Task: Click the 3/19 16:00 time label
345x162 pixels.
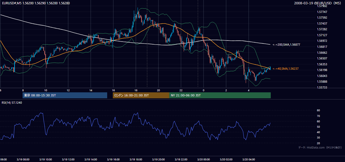Action: (113, 159)
